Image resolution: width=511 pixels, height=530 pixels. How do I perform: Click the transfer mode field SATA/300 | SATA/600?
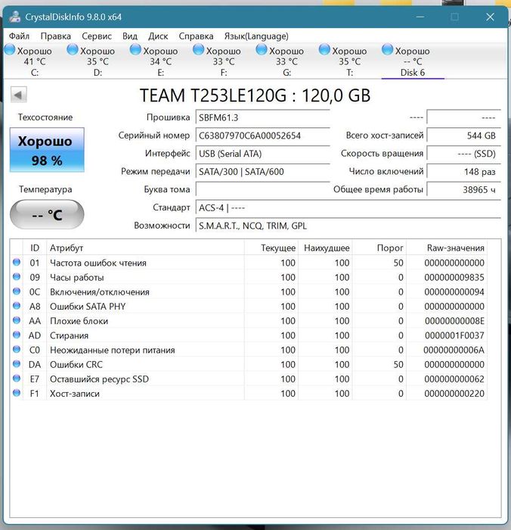(263, 172)
